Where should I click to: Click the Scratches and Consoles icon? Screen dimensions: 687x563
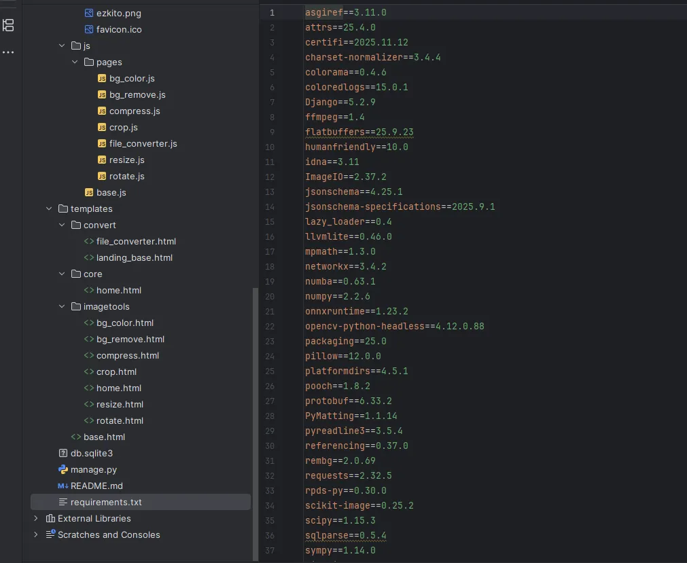coord(50,534)
